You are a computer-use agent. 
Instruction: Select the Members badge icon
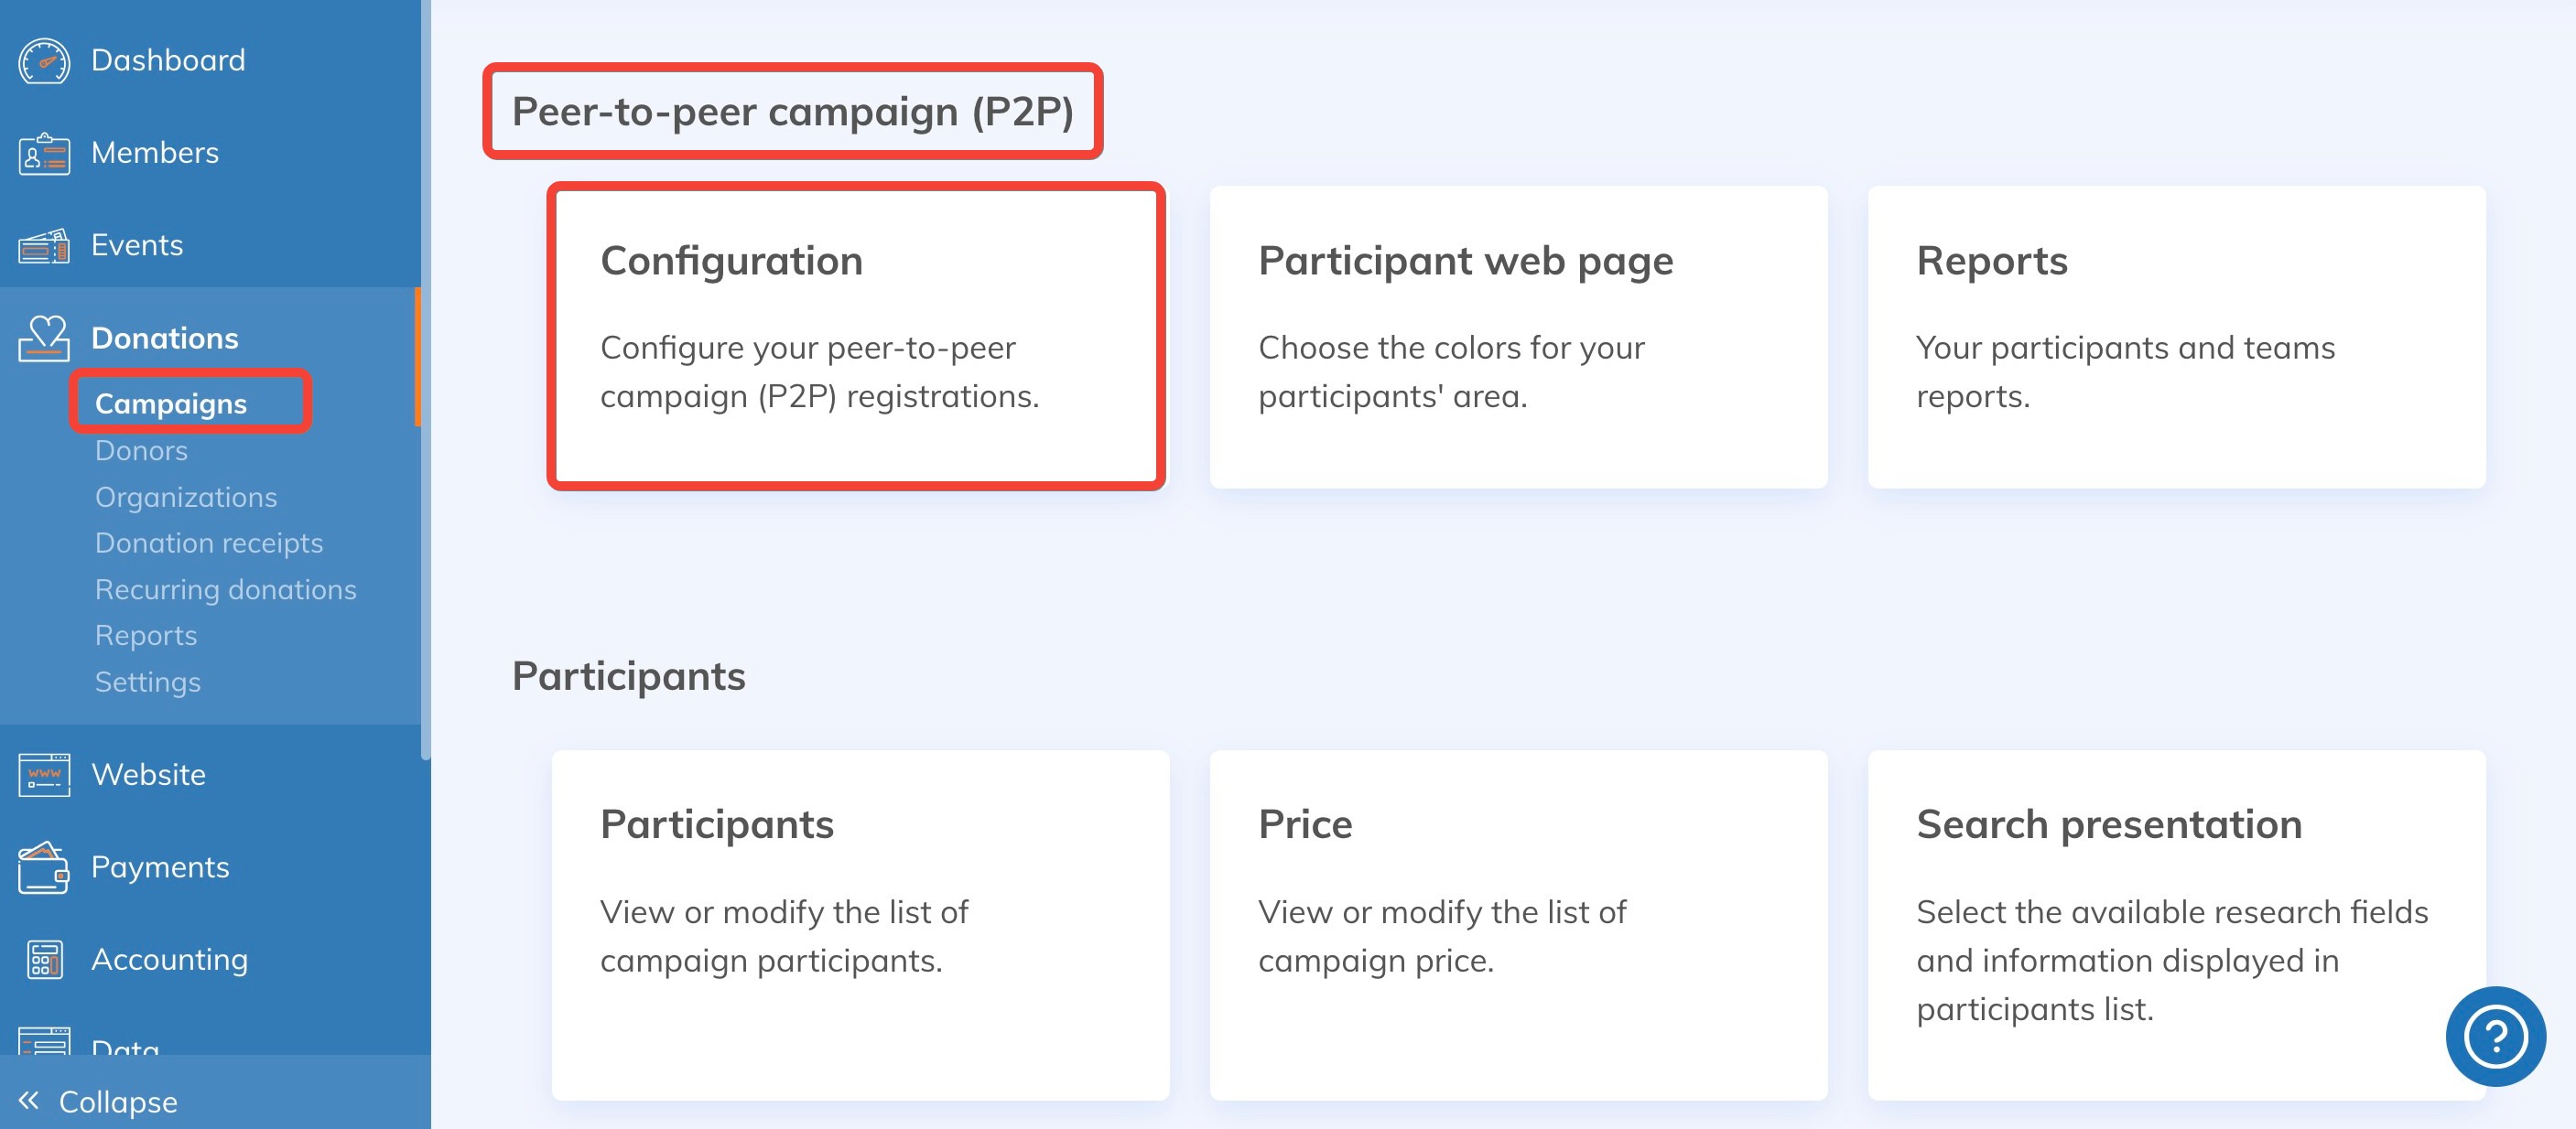coord(44,152)
